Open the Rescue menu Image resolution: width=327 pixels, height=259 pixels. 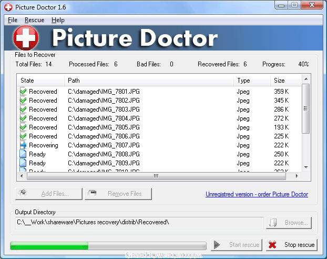34,20
